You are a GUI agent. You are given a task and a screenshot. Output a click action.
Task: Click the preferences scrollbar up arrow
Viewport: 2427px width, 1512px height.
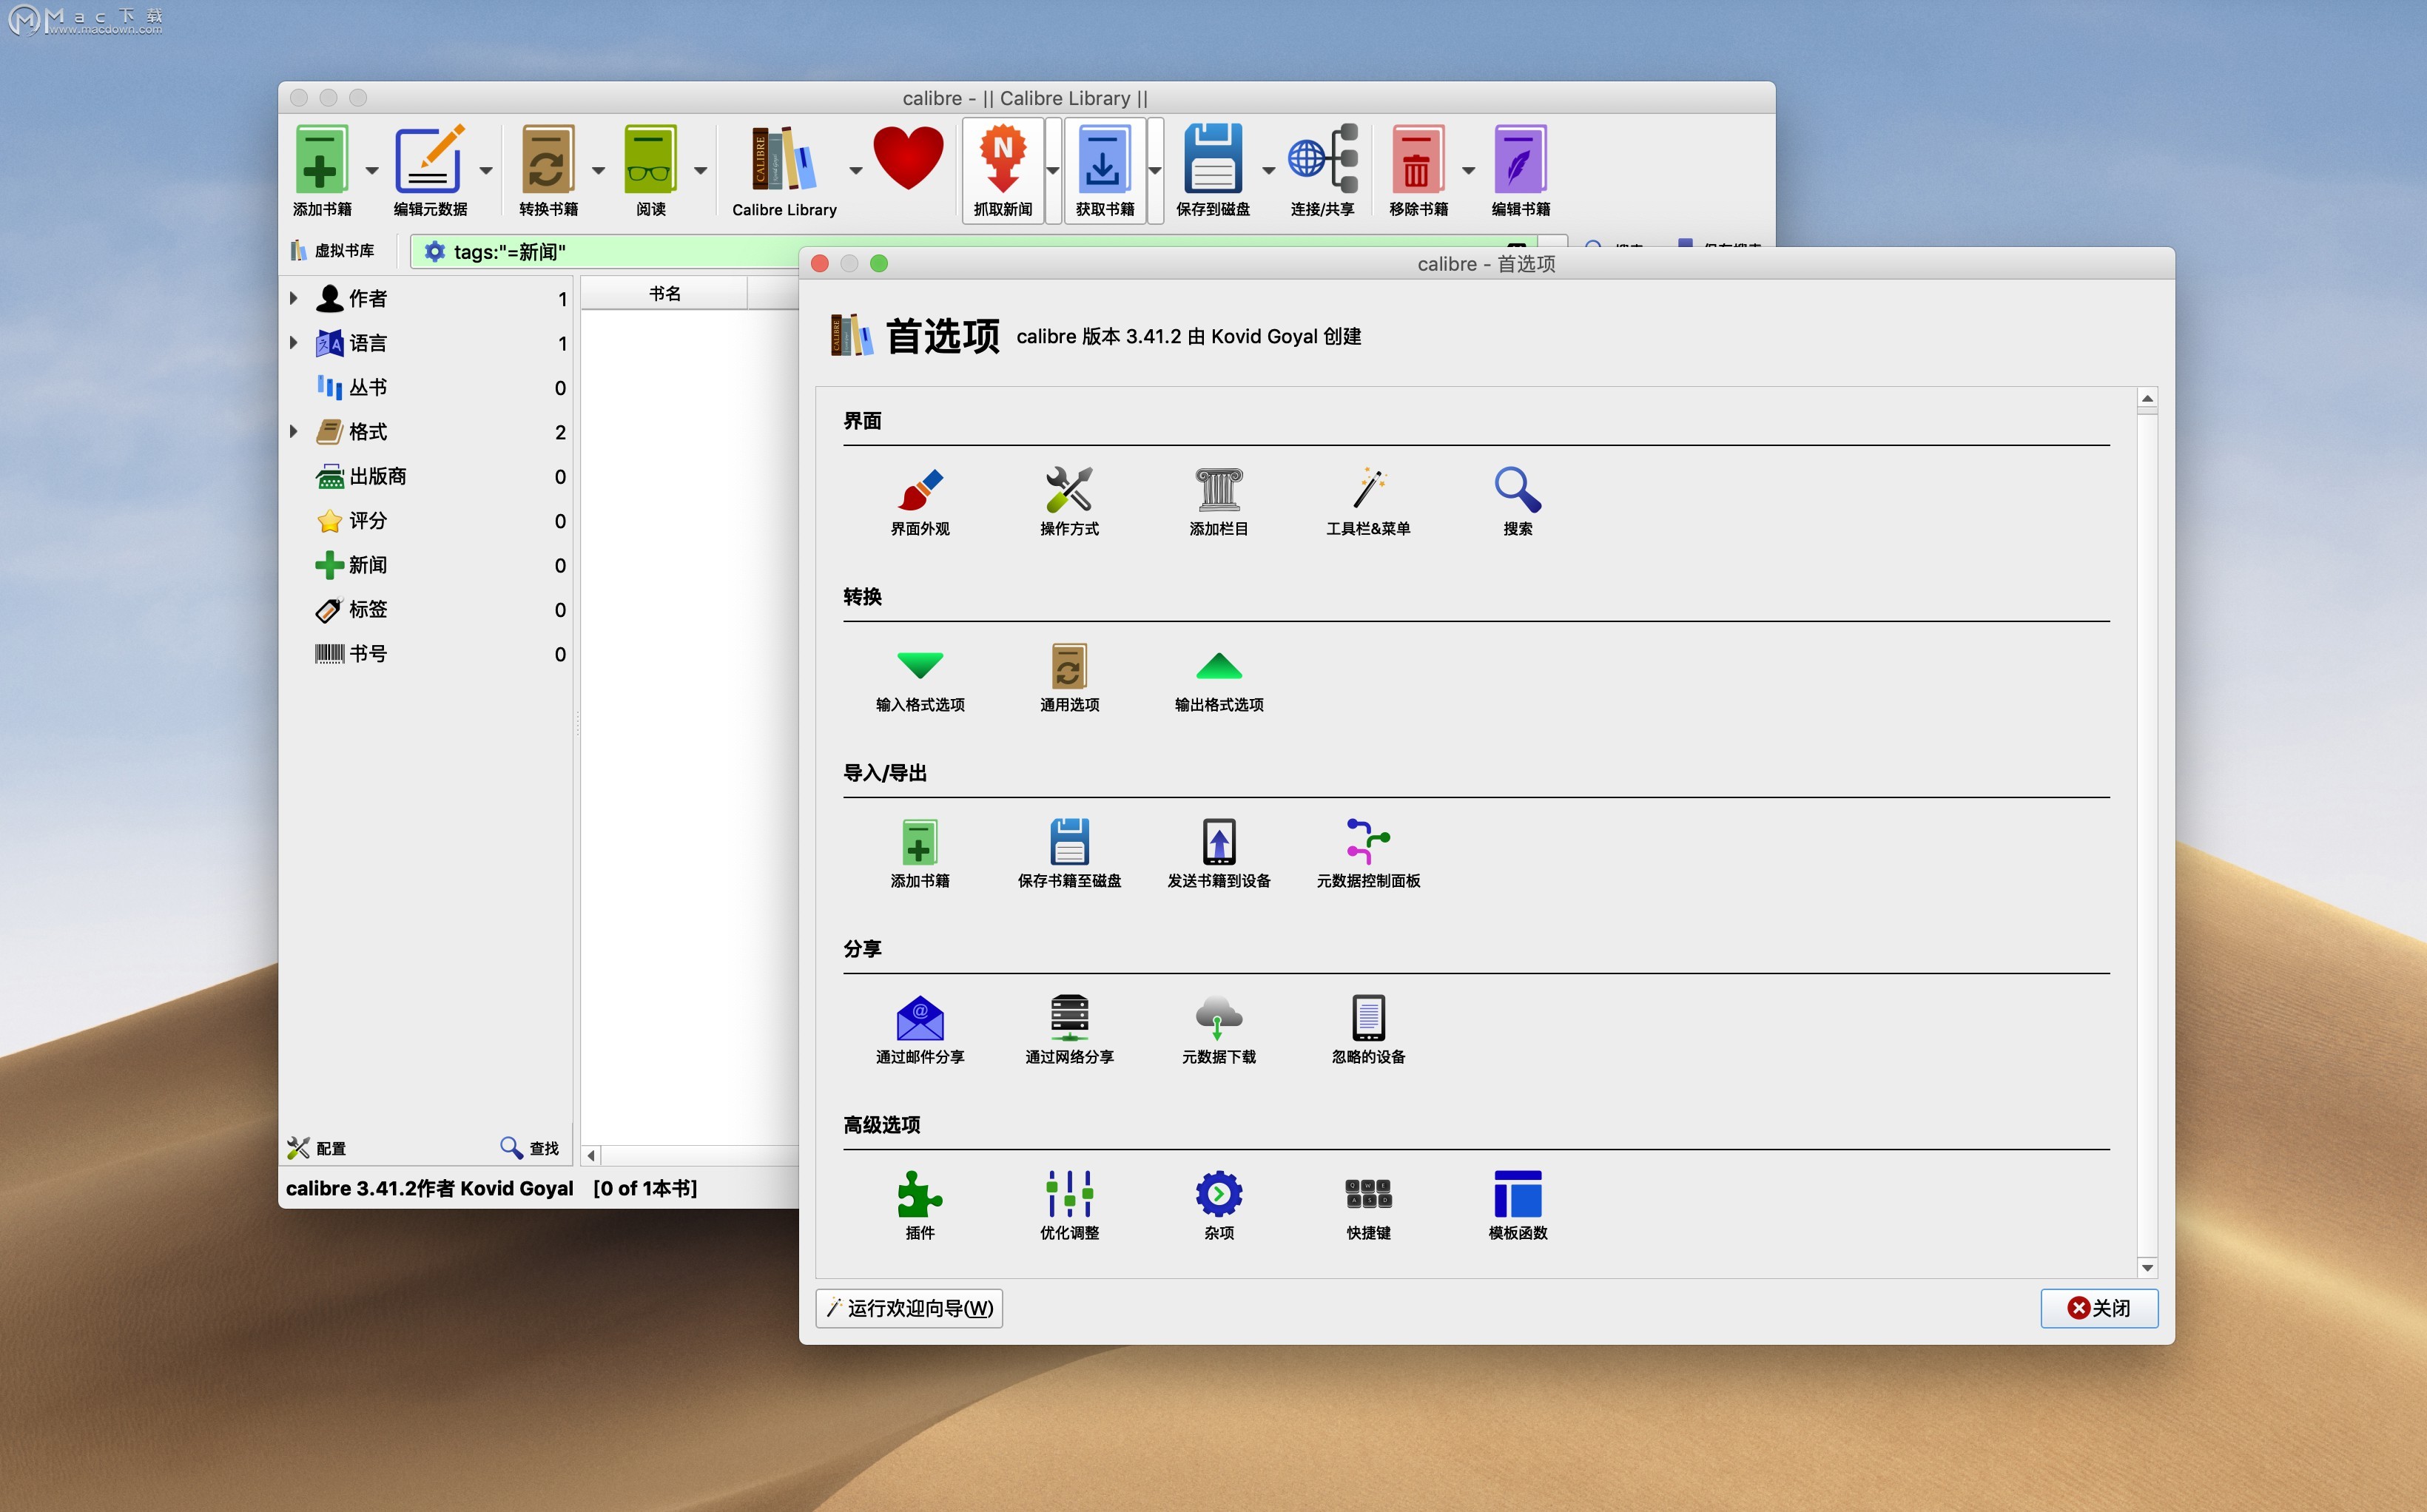2147,398
